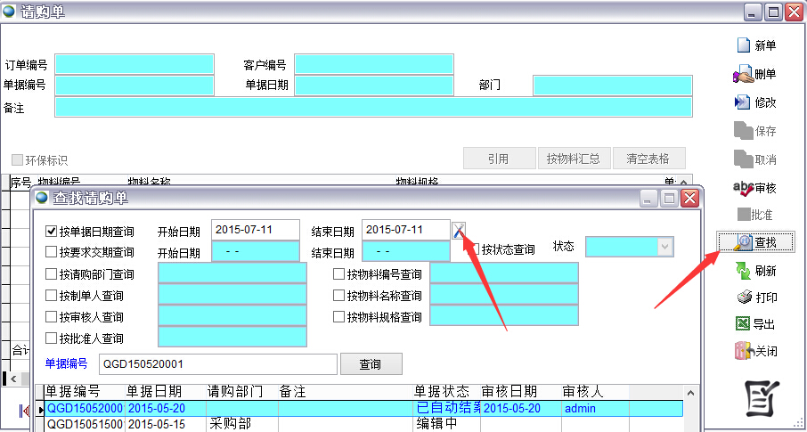This screenshot has height=432, width=807.
Task: Click the 单据编号 search input field
Action: [x=219, y=364]
